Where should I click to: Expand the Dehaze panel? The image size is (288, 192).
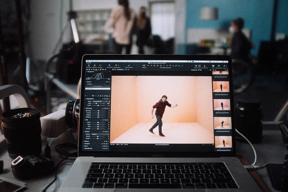84,141
